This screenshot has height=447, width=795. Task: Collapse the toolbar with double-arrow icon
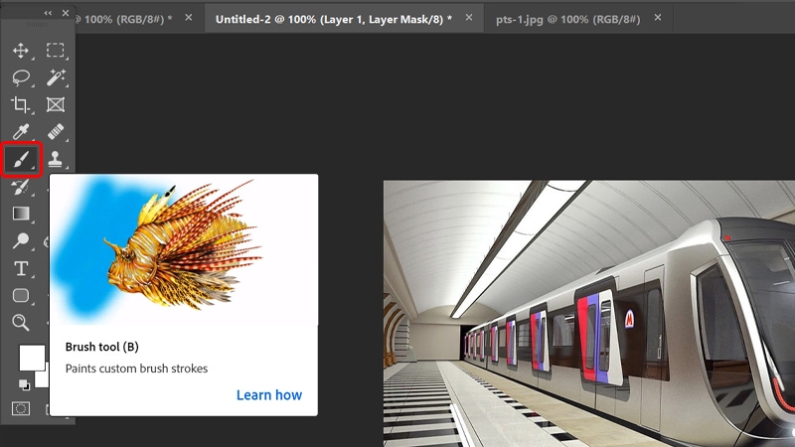point(48,13)
